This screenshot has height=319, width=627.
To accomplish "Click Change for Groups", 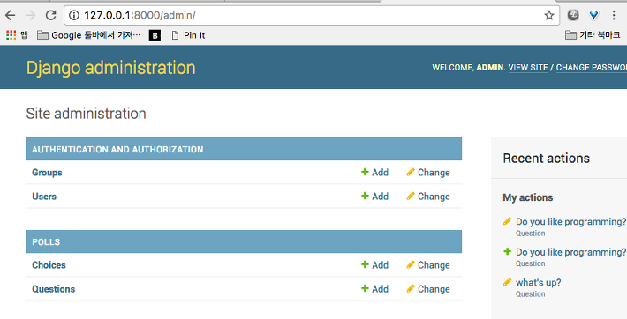I will point(428,173).
